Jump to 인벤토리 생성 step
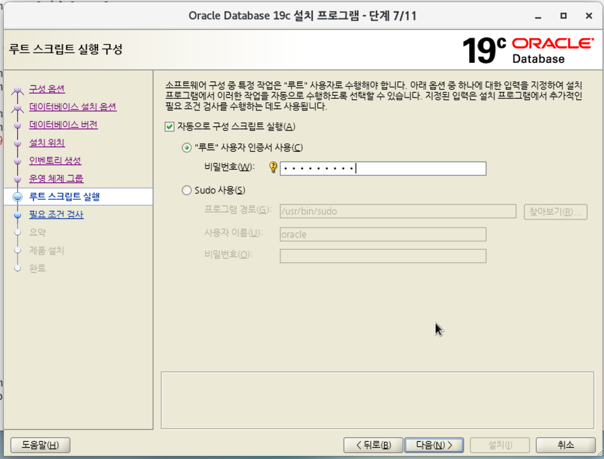The height and width of the screenshot is (459, 604). [x=55, y=161]
